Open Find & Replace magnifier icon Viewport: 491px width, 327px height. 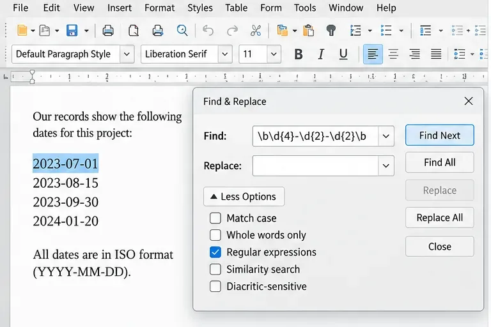pyautogui.click(x=182, y=31)
